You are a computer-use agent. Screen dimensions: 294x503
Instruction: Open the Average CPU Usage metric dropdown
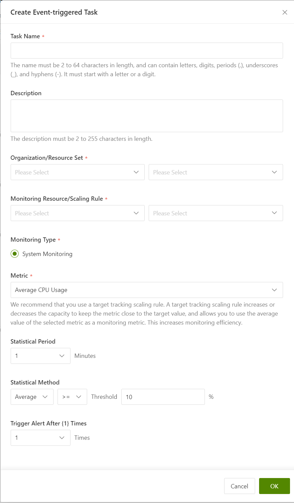click(x=147, y=290)
